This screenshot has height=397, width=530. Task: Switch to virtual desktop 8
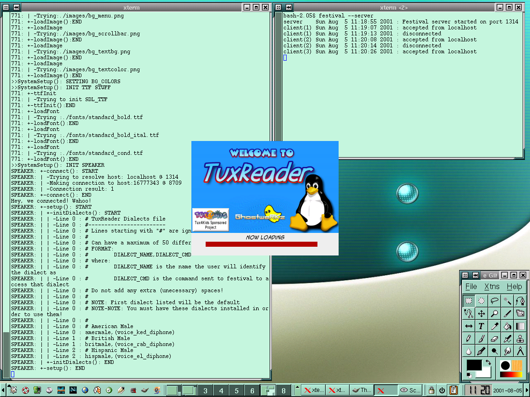(x=283, y=391)
